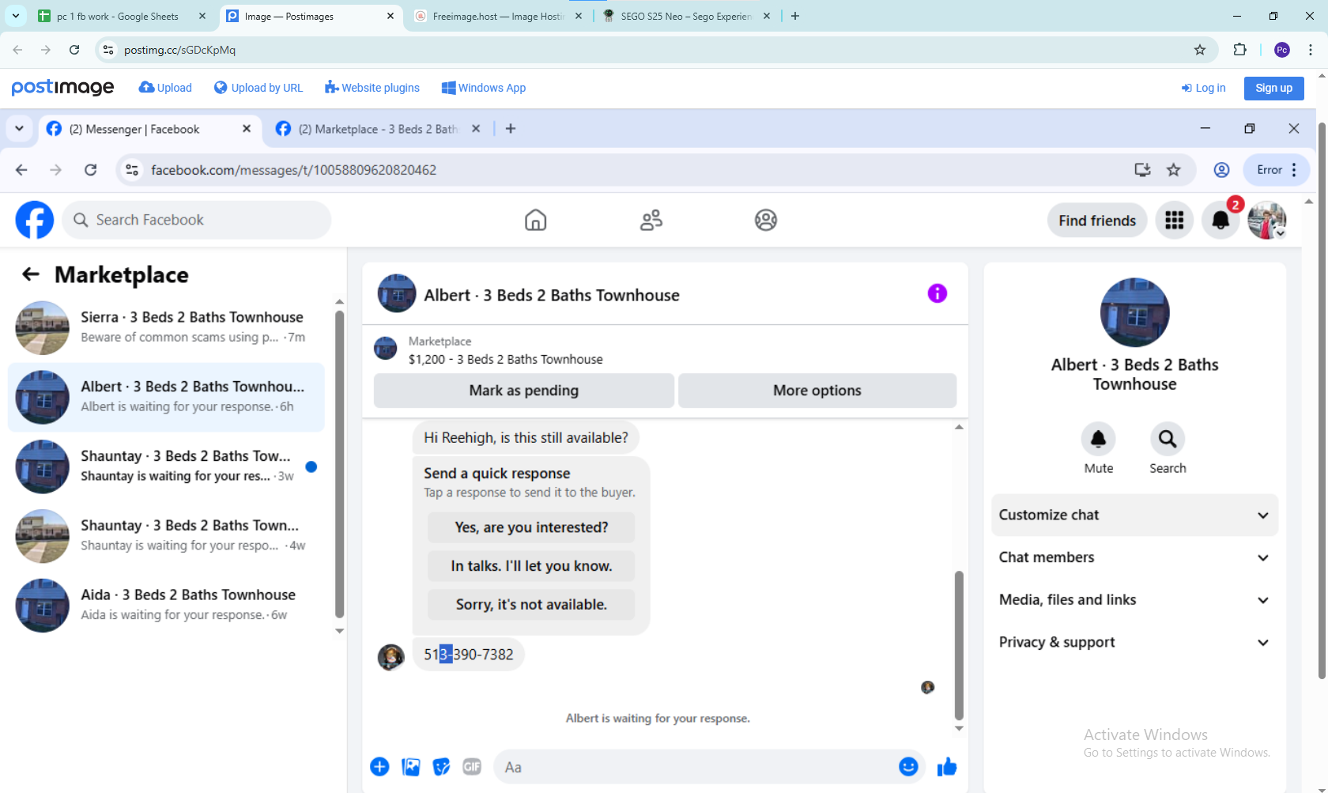
Task: Open Sierra 3 Beds 2 Baths conversation
Action: tap(166, 327)
